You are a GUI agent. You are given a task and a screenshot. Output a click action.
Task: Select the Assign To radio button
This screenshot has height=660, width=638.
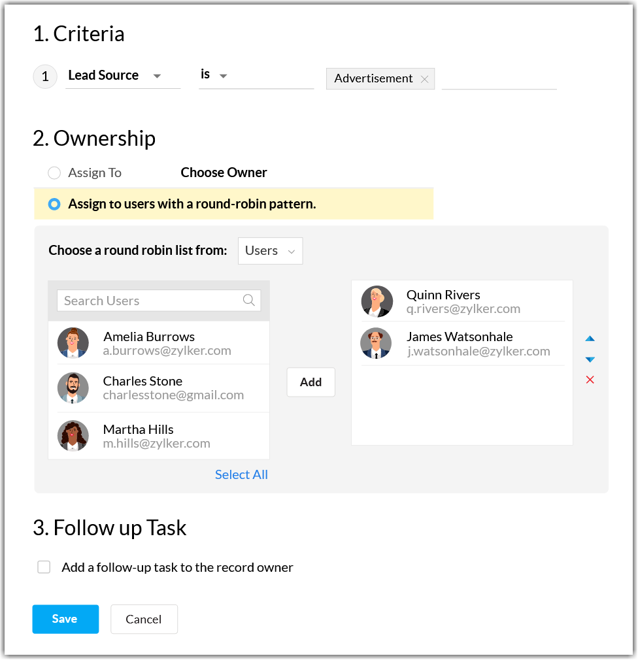54,173
